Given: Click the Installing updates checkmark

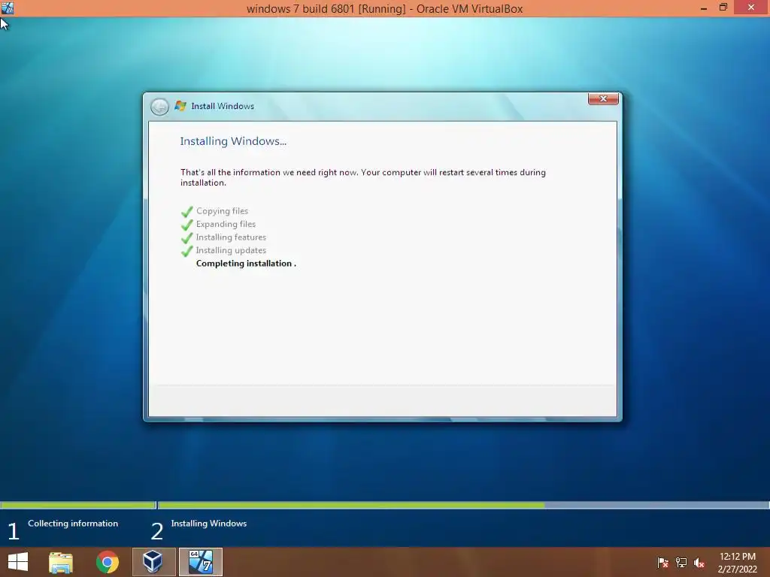Looking at the screenshot, I should [187, 251].
